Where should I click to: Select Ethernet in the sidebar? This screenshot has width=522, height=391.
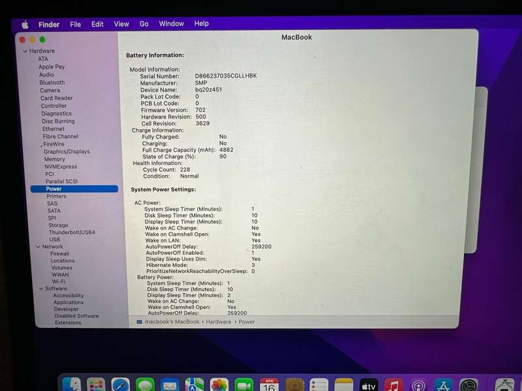(54, 129)
